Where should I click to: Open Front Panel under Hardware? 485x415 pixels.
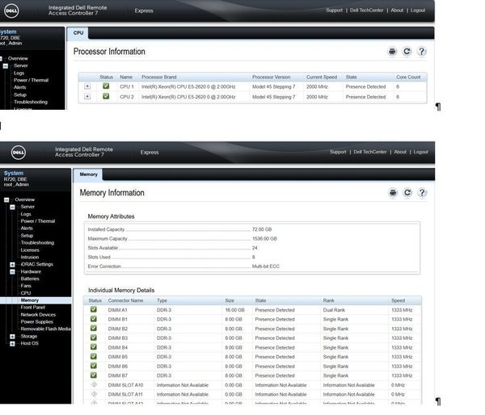(x=33, y=307)
